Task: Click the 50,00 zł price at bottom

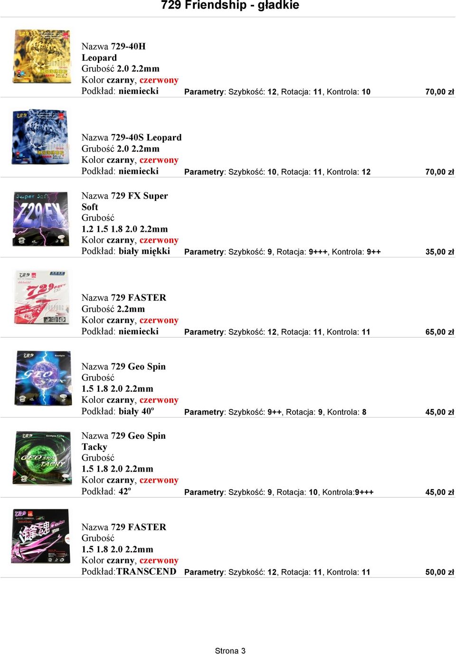Action: [439, 572]
